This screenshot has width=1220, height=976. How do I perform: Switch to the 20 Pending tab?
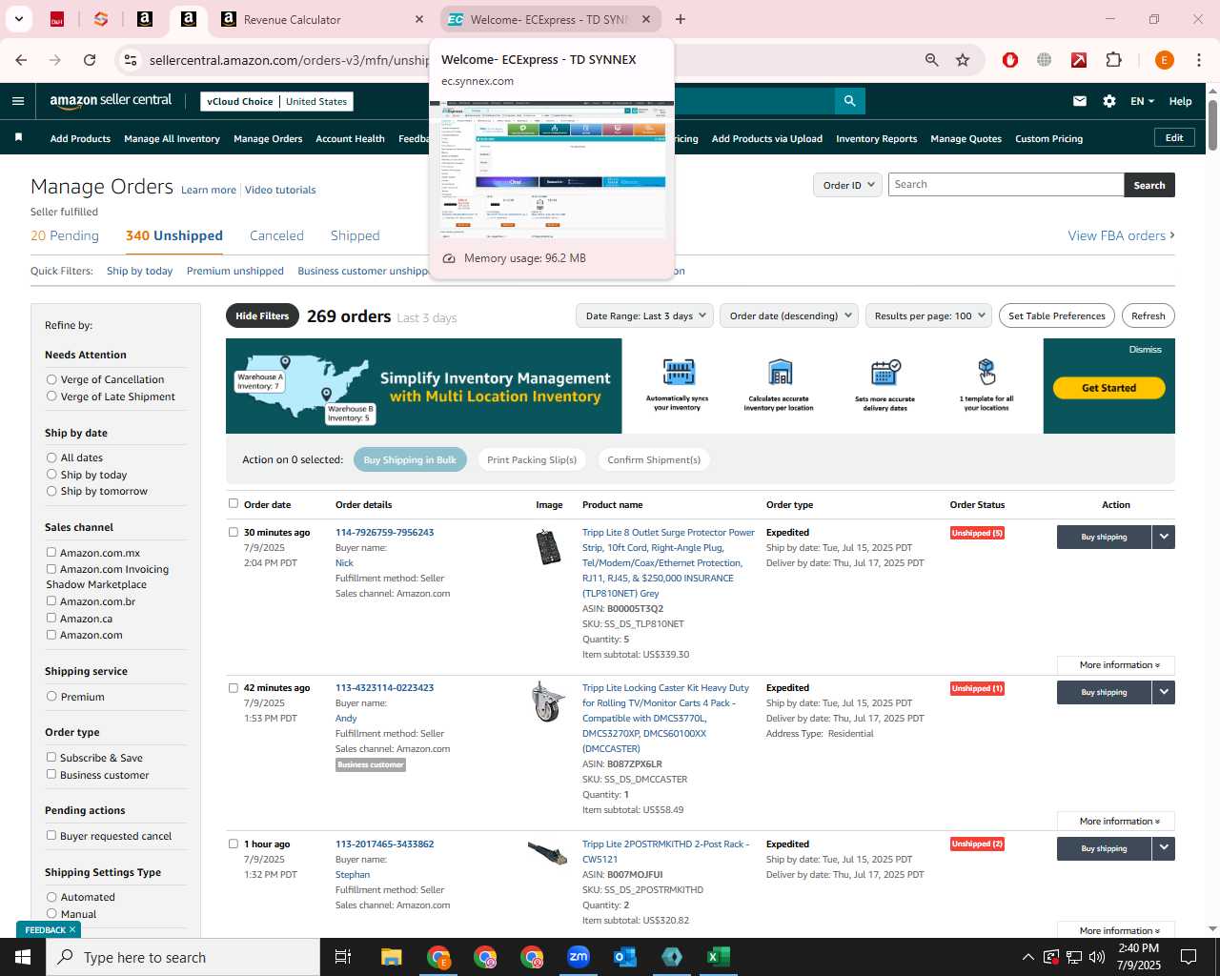pos(65,235)
